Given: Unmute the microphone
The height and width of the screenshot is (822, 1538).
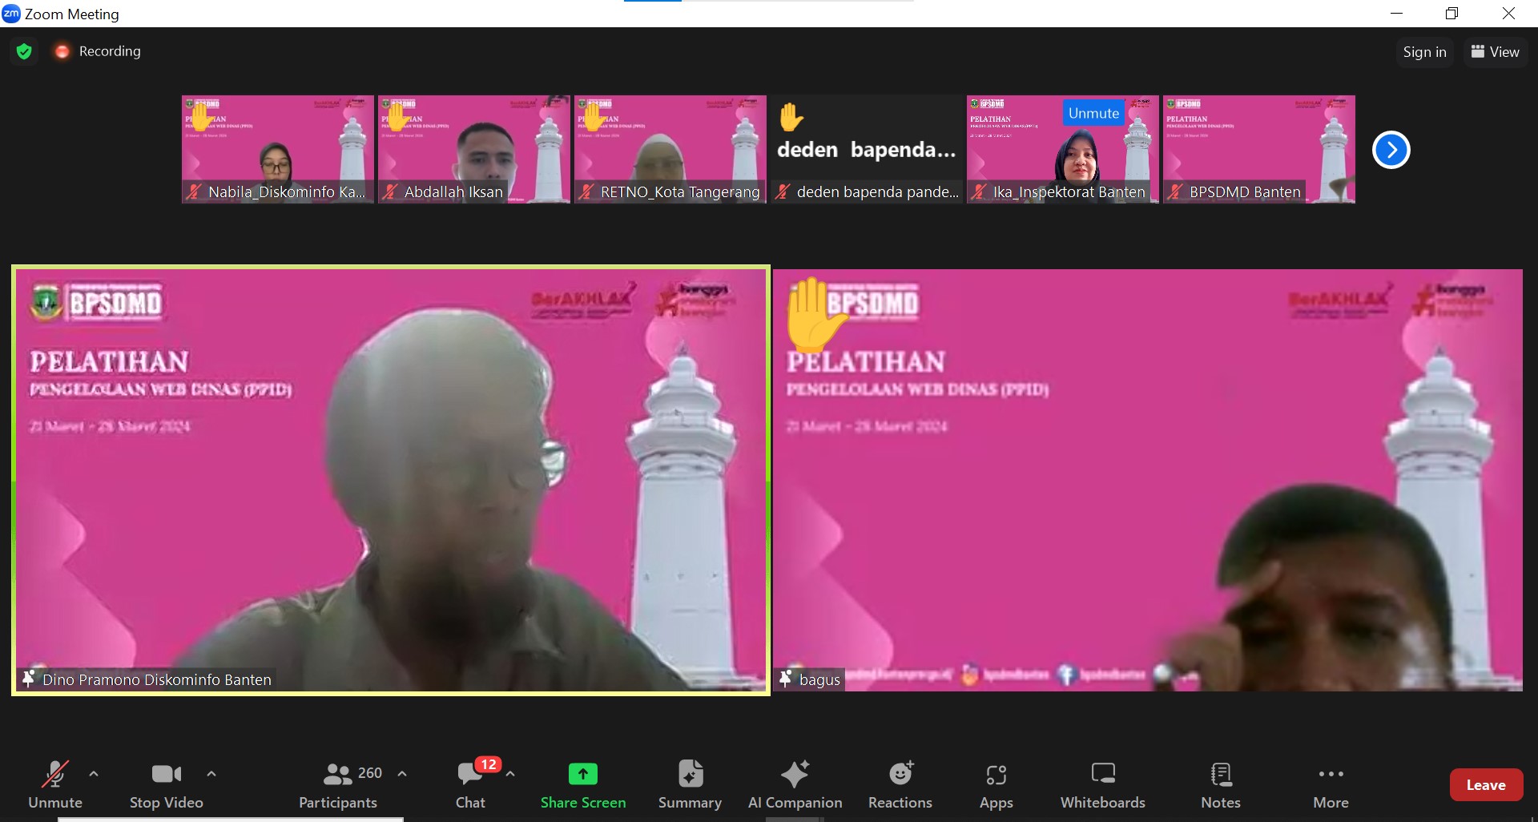Looking at the screenshot, I should [54, 784].
